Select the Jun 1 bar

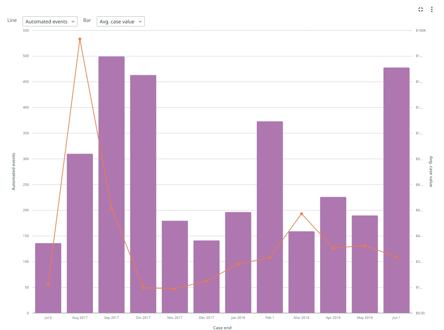[396, 190]
